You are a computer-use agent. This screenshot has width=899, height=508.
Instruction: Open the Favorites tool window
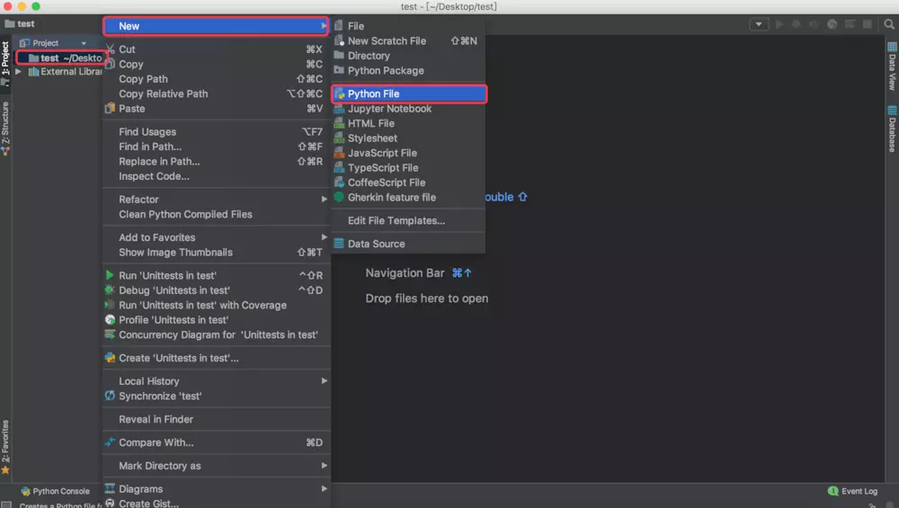point(5,443)
